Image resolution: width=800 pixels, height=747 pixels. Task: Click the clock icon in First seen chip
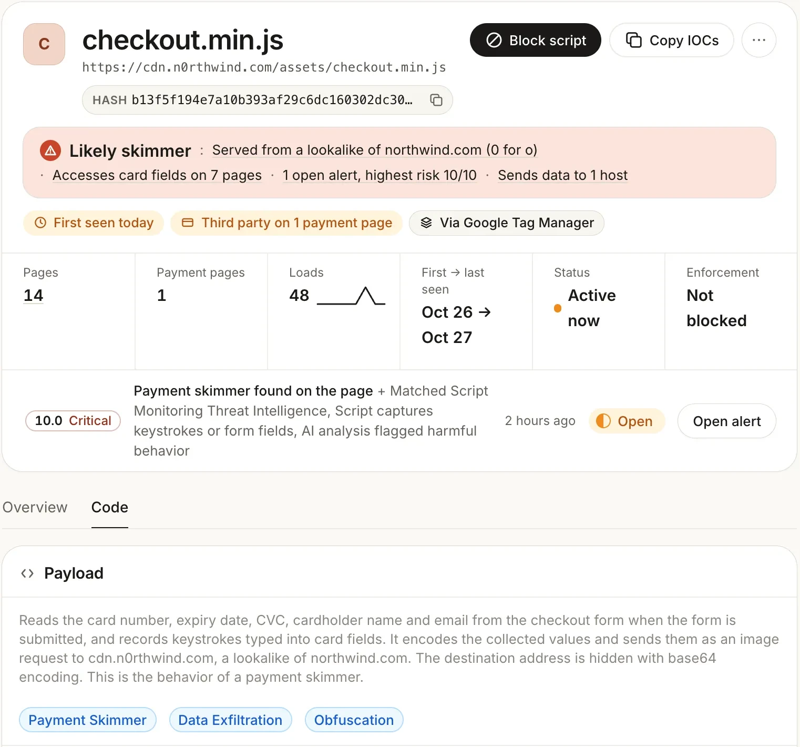[40, 223]
